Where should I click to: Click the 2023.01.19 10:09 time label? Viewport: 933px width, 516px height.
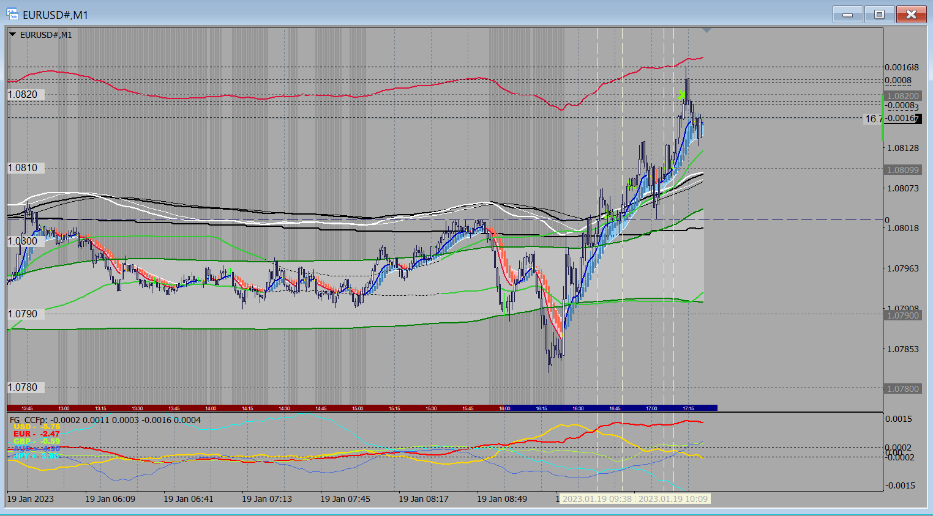click(673, 499)
